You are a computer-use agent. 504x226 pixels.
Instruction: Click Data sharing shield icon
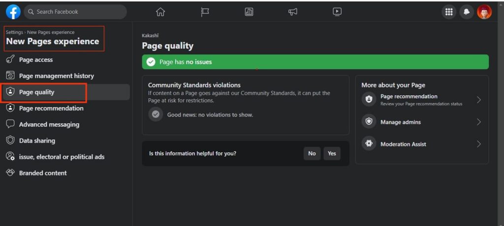(10, 141)
